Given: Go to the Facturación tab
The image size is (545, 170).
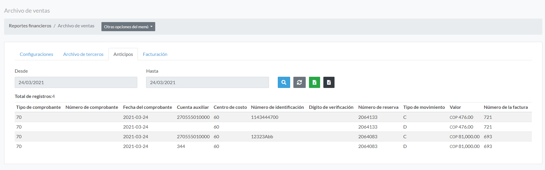Looking at the screenshot, I should (x=155, y=54).
